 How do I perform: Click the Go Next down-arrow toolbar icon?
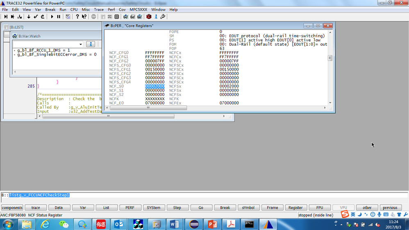click(x=28, y=17)
